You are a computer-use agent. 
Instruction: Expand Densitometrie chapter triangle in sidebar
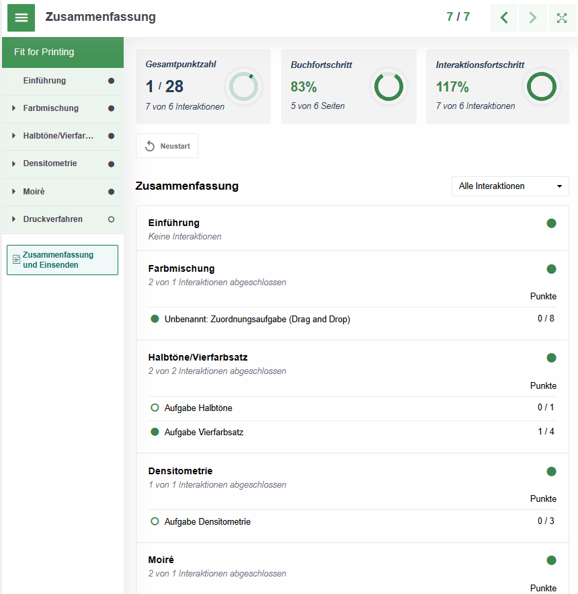coord(13,163)
